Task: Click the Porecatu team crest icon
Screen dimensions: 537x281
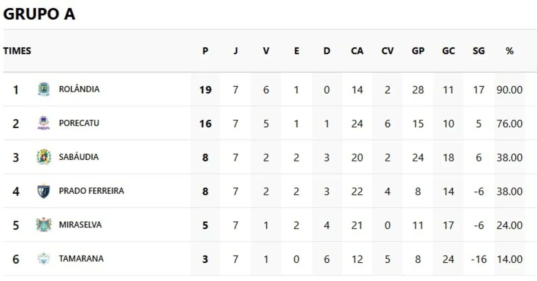Action: click(x=44, y=123)
